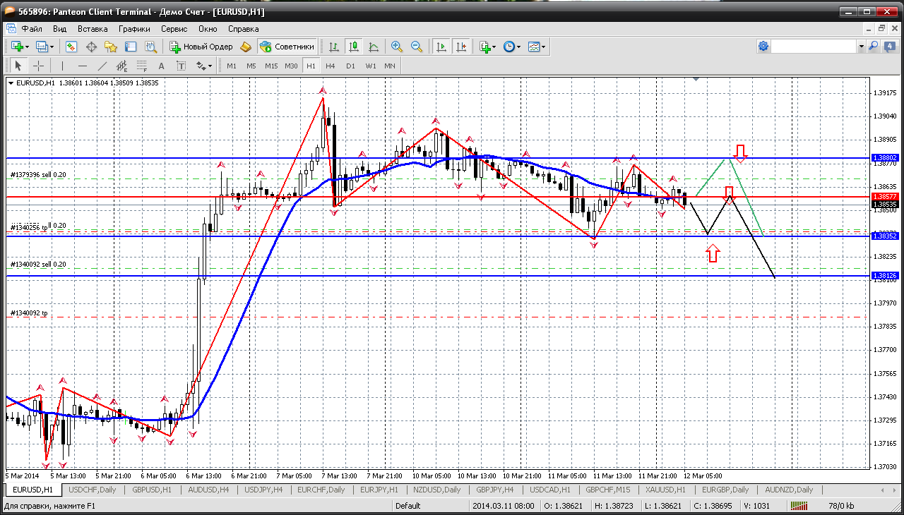Image resolution: width=904 pixels, height=515 pixels.
Task: Toggle chart auto-scroll button
Action: (x=441, y=47)
